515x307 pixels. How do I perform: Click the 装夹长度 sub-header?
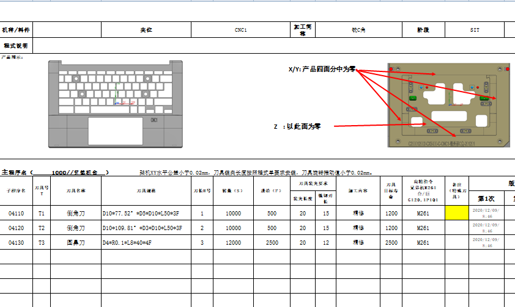[x=303, y=198]
